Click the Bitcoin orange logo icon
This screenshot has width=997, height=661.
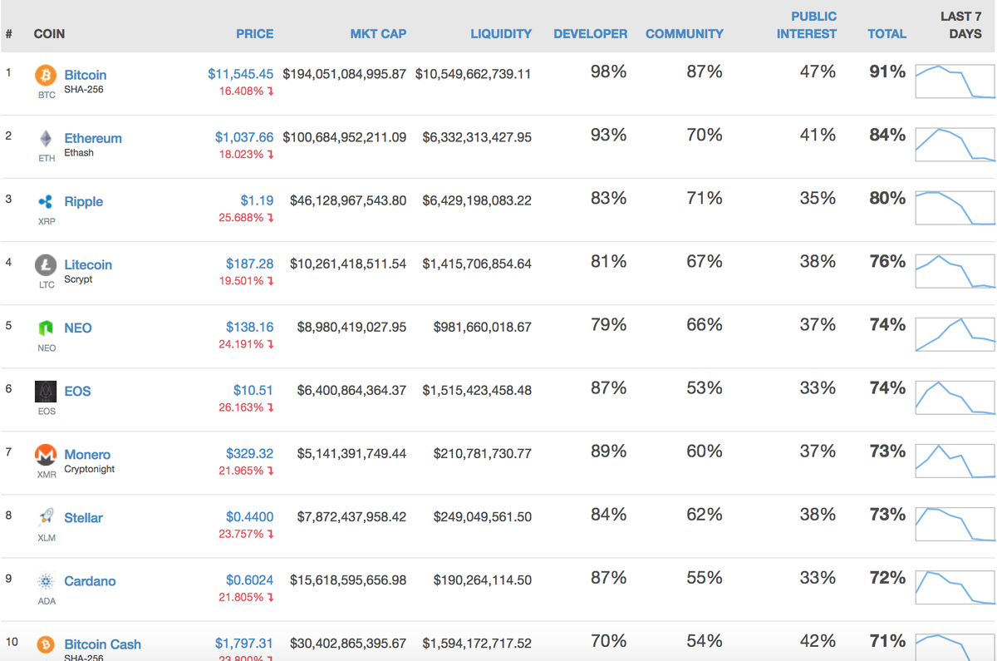click(x=46, y=75)
